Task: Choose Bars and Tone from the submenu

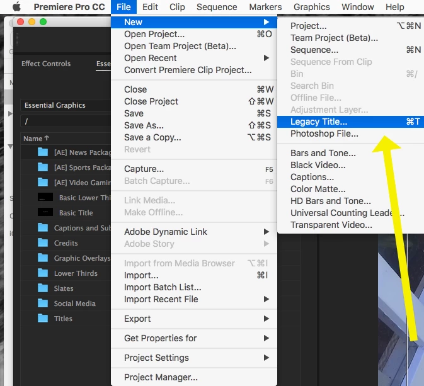Action: click(350, 153)
